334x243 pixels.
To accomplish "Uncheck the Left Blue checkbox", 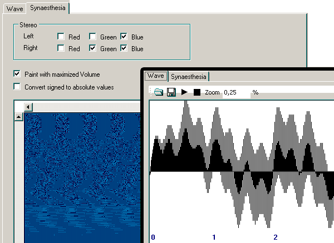I will coord(124,36).
